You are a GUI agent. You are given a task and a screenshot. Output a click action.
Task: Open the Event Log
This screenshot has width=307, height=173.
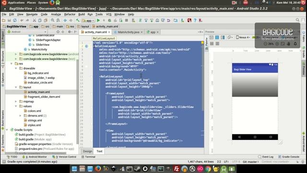click(266, 157)
